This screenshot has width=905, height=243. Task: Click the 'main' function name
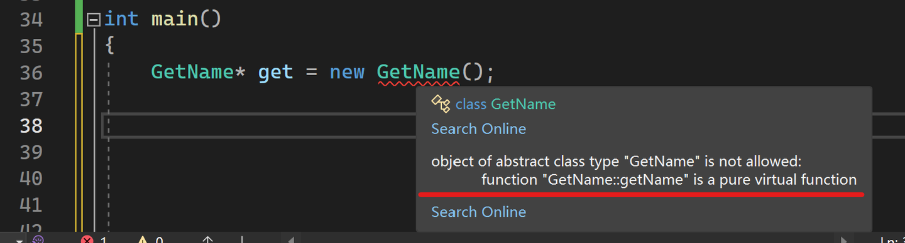click(175, 19)
